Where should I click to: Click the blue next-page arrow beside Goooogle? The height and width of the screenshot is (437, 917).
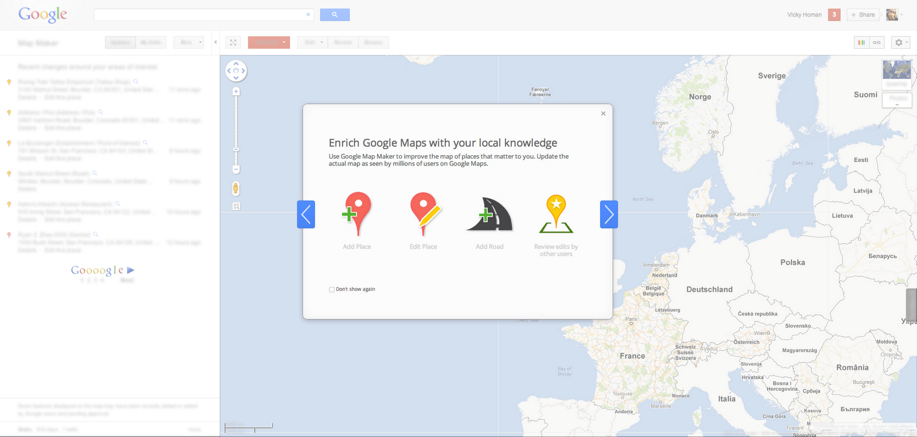(131, 270)
